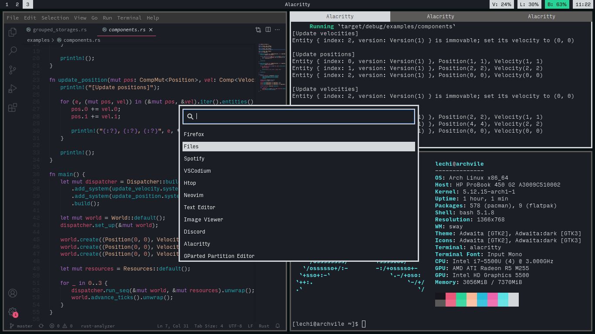Click the launcher search field
The height and width of the screenshot is (334, 595).
(299, 117)
